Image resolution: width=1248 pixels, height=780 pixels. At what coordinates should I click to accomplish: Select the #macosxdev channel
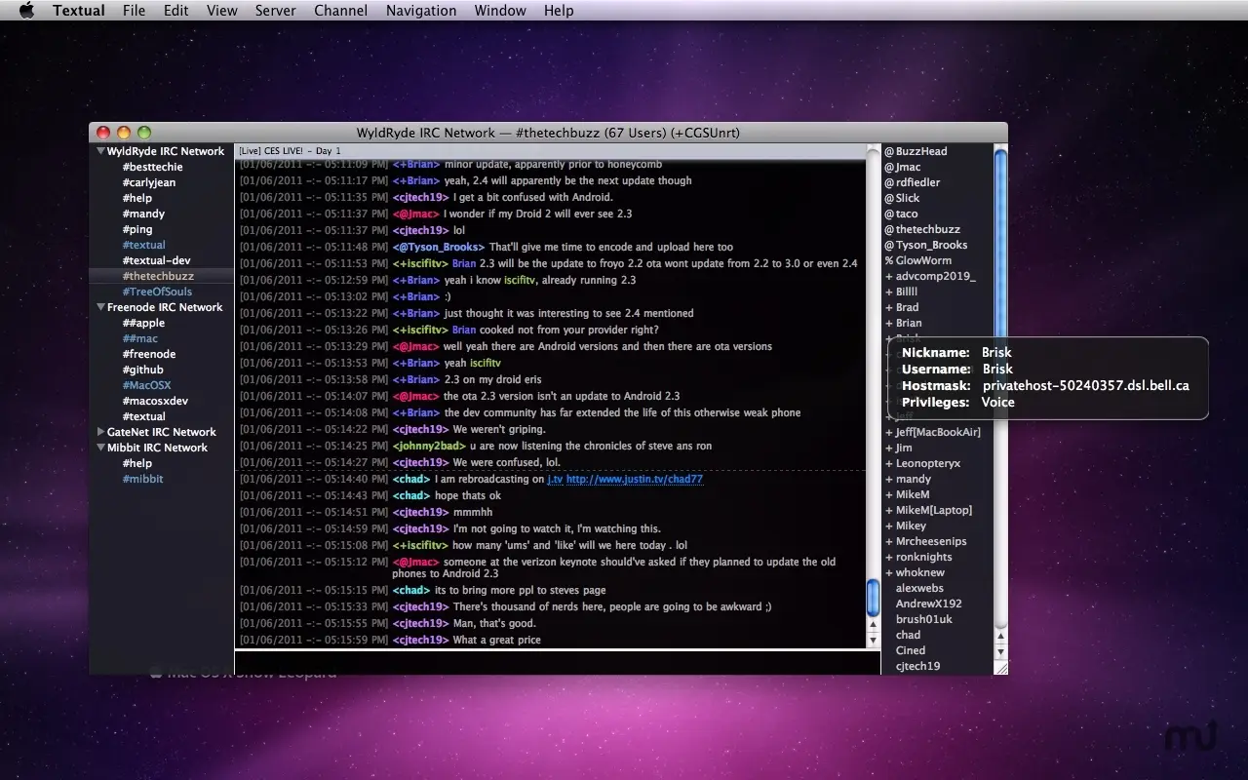click(155, 401)
